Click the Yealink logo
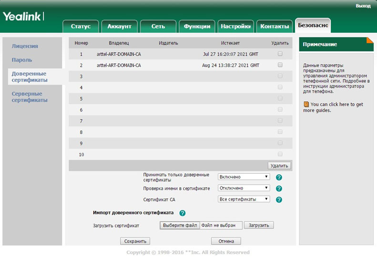The height and width of the screenshot is (257, 377). coord(23,16)
